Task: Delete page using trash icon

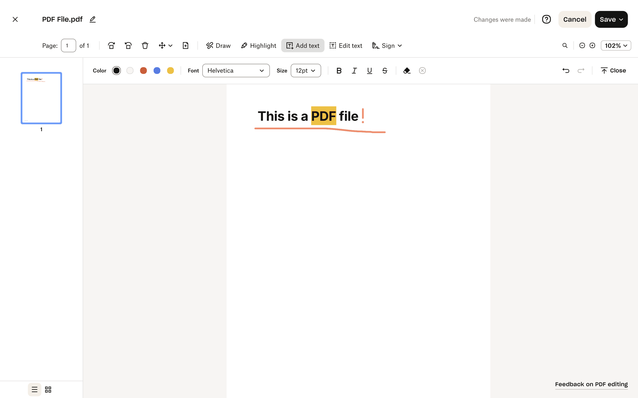Action: [x=145, y=45]
